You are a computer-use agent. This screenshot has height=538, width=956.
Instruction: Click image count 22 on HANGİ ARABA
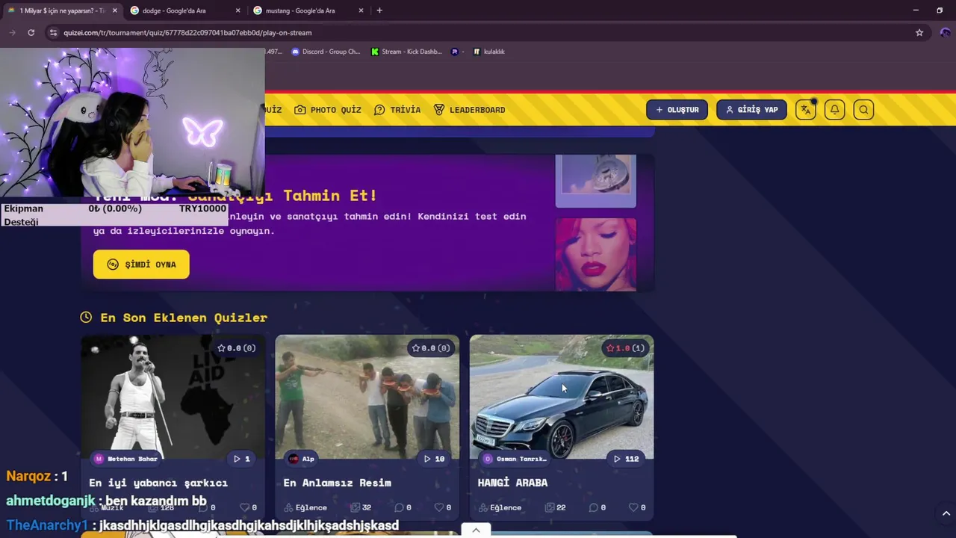click(x=555, y=507)
